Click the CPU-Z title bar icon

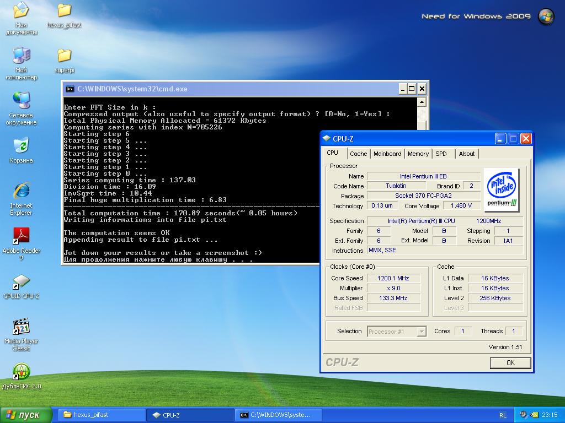(x=327, y=138)
